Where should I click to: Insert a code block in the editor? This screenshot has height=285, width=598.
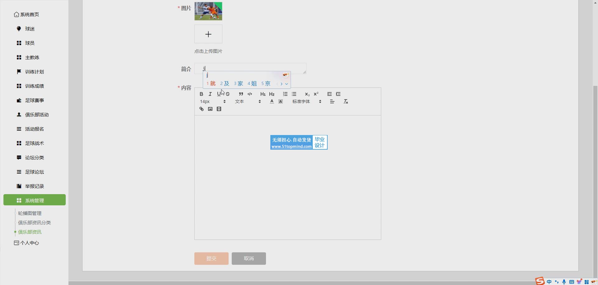point(250,94)
